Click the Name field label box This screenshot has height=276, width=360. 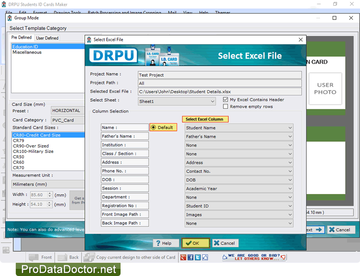(x=125, y=127)
